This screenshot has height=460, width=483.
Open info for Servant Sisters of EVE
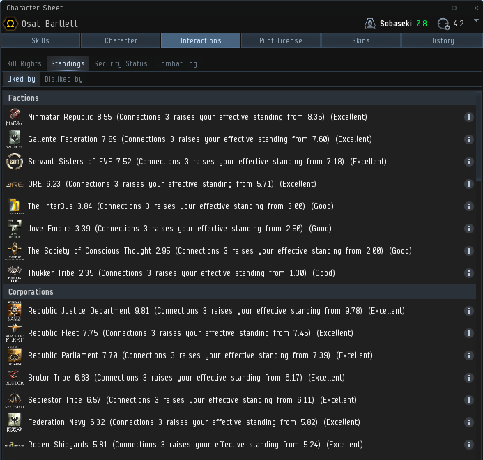[468, 162]
